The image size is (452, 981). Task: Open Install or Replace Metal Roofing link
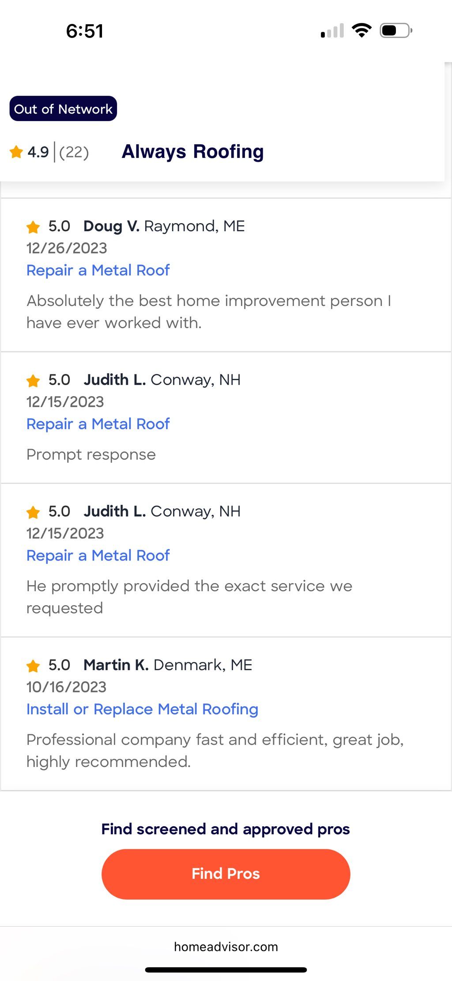pos(142,709)
